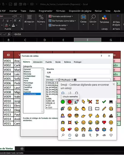
Task: Insert the flexed biceps emoji
Action: pos(76,109)
